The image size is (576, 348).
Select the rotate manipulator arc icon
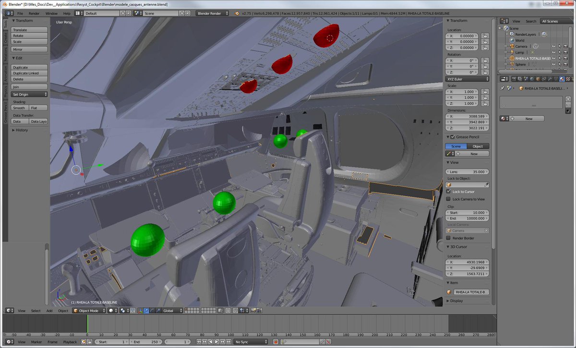pos(152,311)
